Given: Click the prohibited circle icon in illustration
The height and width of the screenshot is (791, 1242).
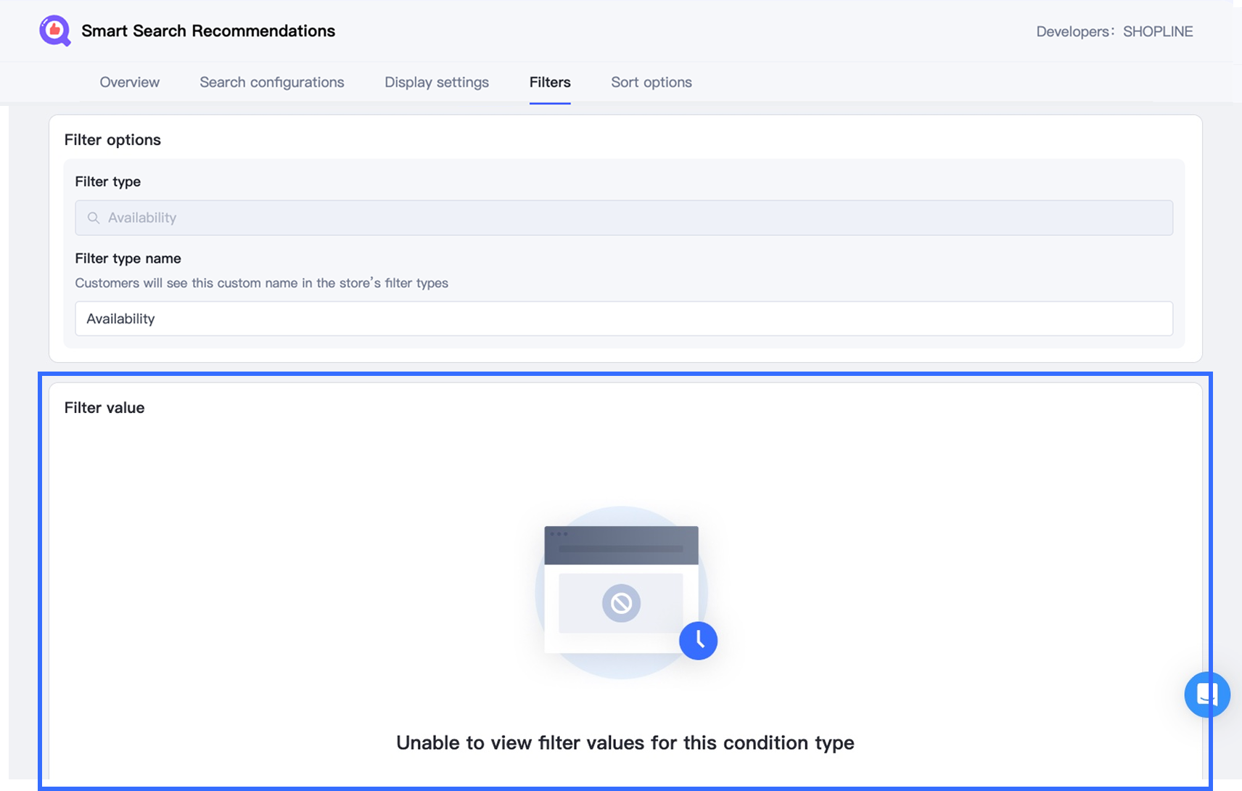Looking at the screenshot, I should (x=621, y=603).
